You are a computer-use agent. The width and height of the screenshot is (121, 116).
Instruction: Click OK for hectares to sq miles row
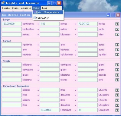click(x=117, y=55)
